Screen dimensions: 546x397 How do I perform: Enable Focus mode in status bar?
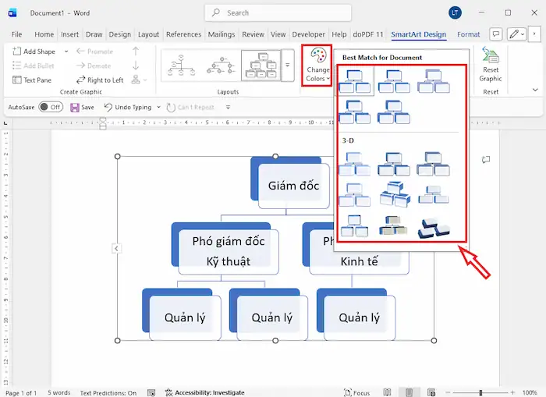pos(356,392)
